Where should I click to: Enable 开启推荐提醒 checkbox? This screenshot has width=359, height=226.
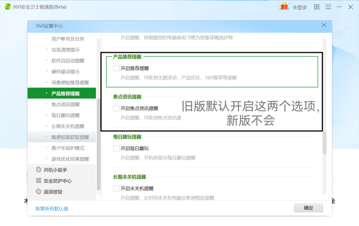[x=116, y=68]
